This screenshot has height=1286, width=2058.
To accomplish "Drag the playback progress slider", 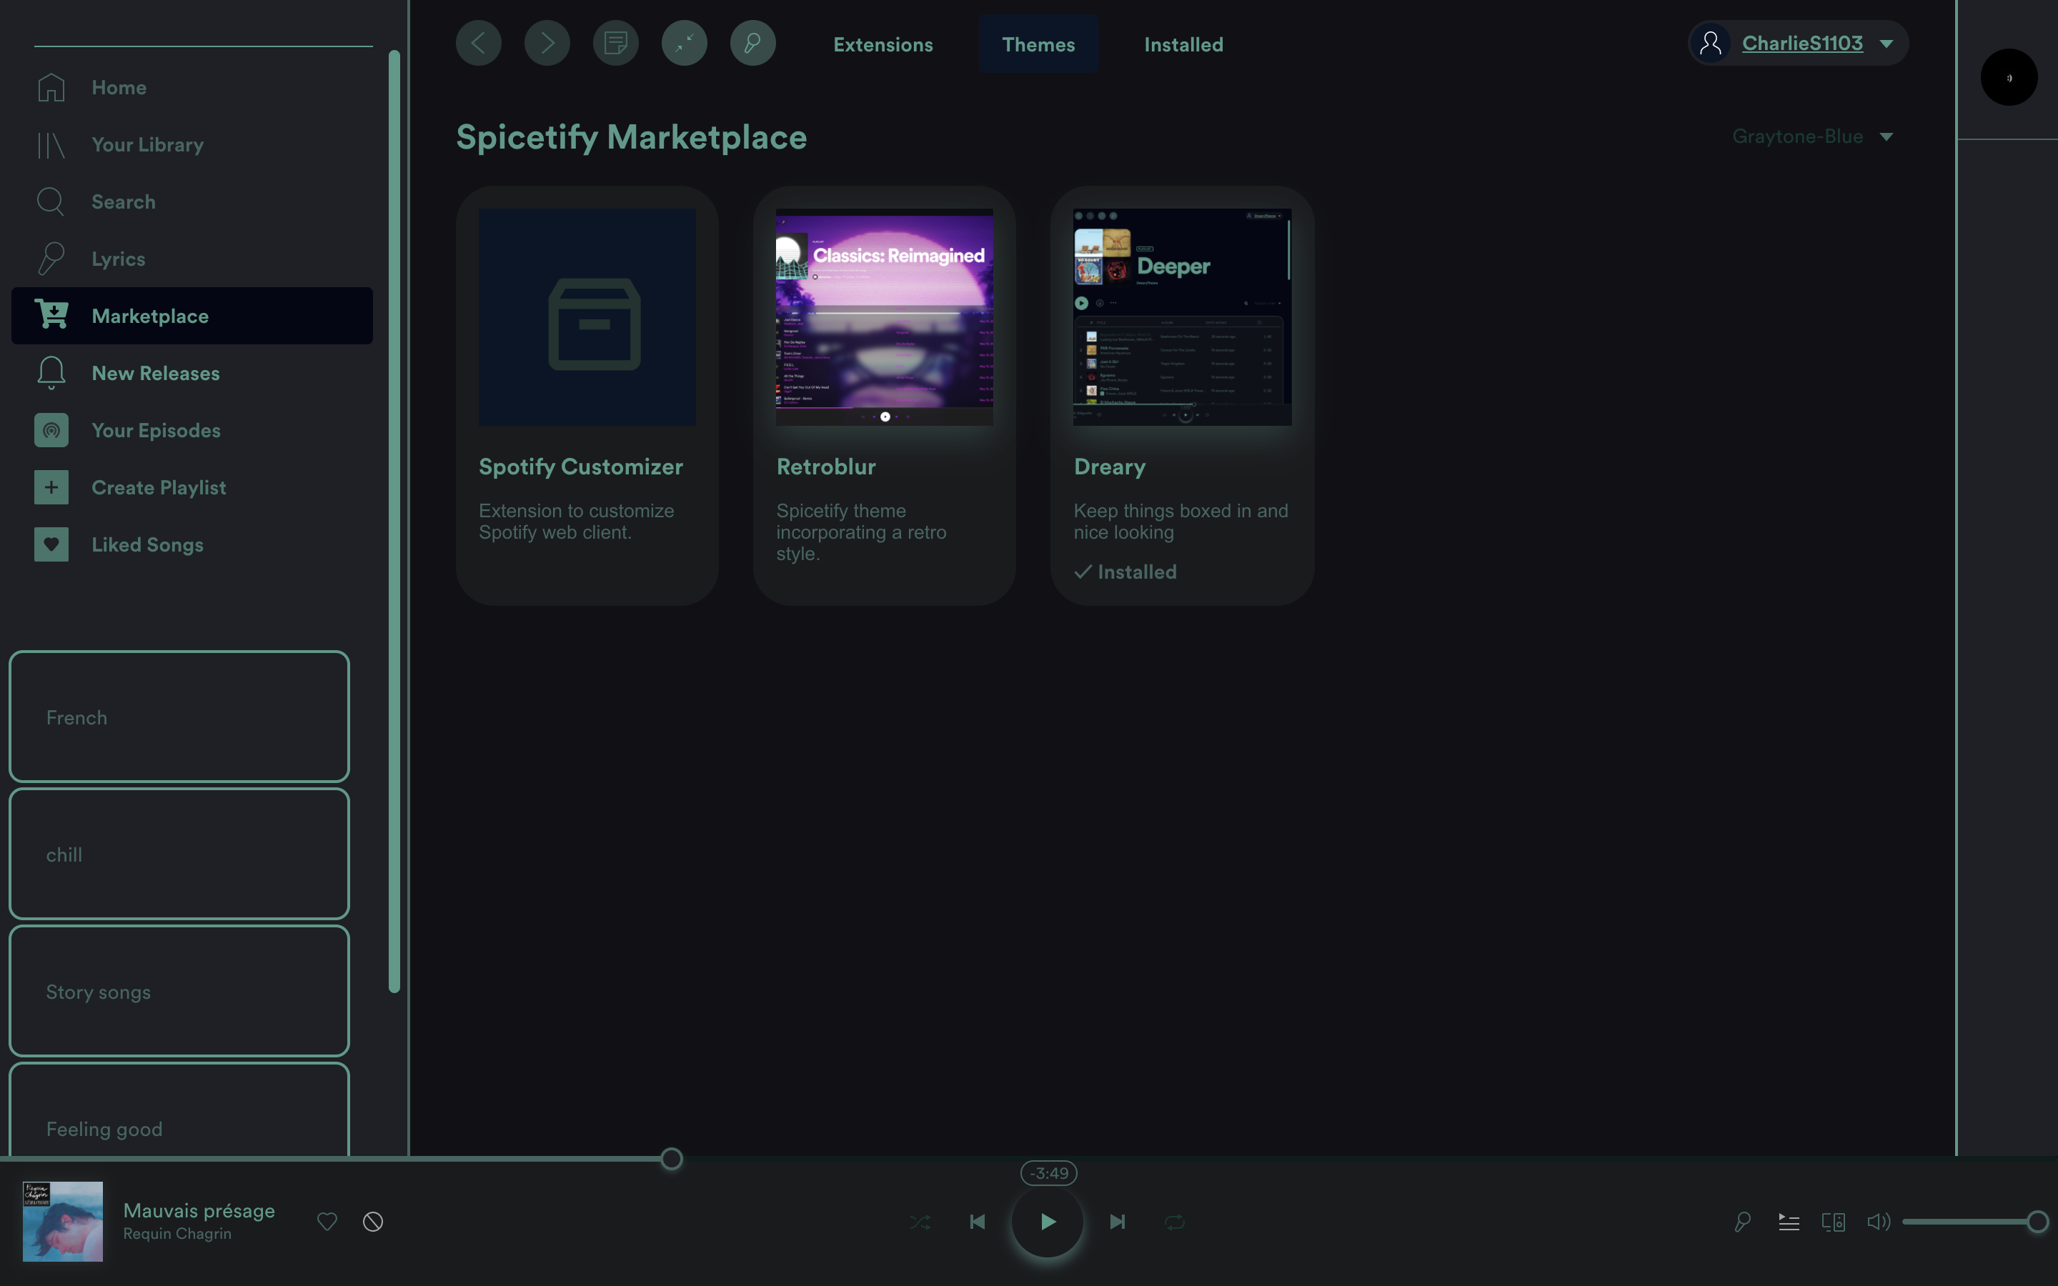I will pyautogui.click(x=670, y=1159).
